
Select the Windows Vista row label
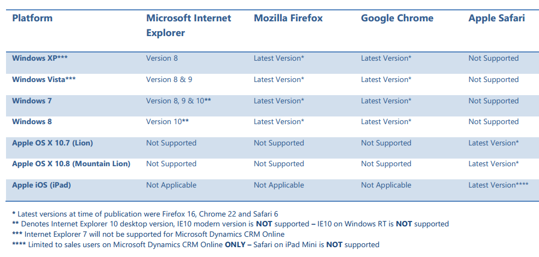pos(44,79)
